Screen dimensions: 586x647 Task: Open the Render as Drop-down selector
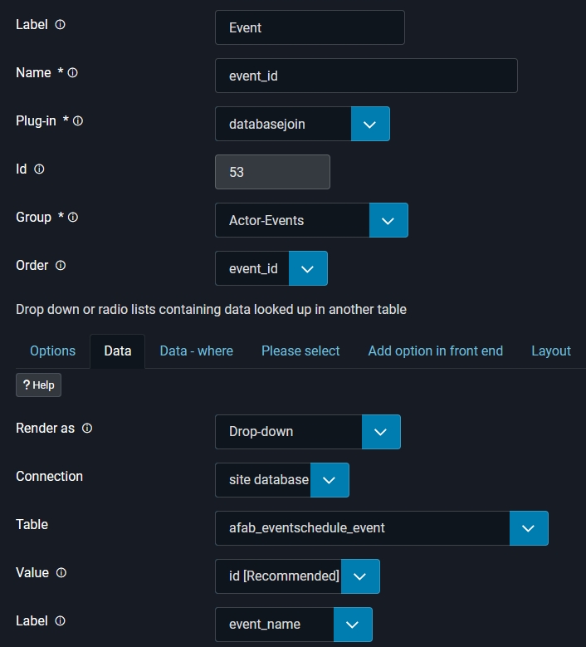(x=381, y=432)
